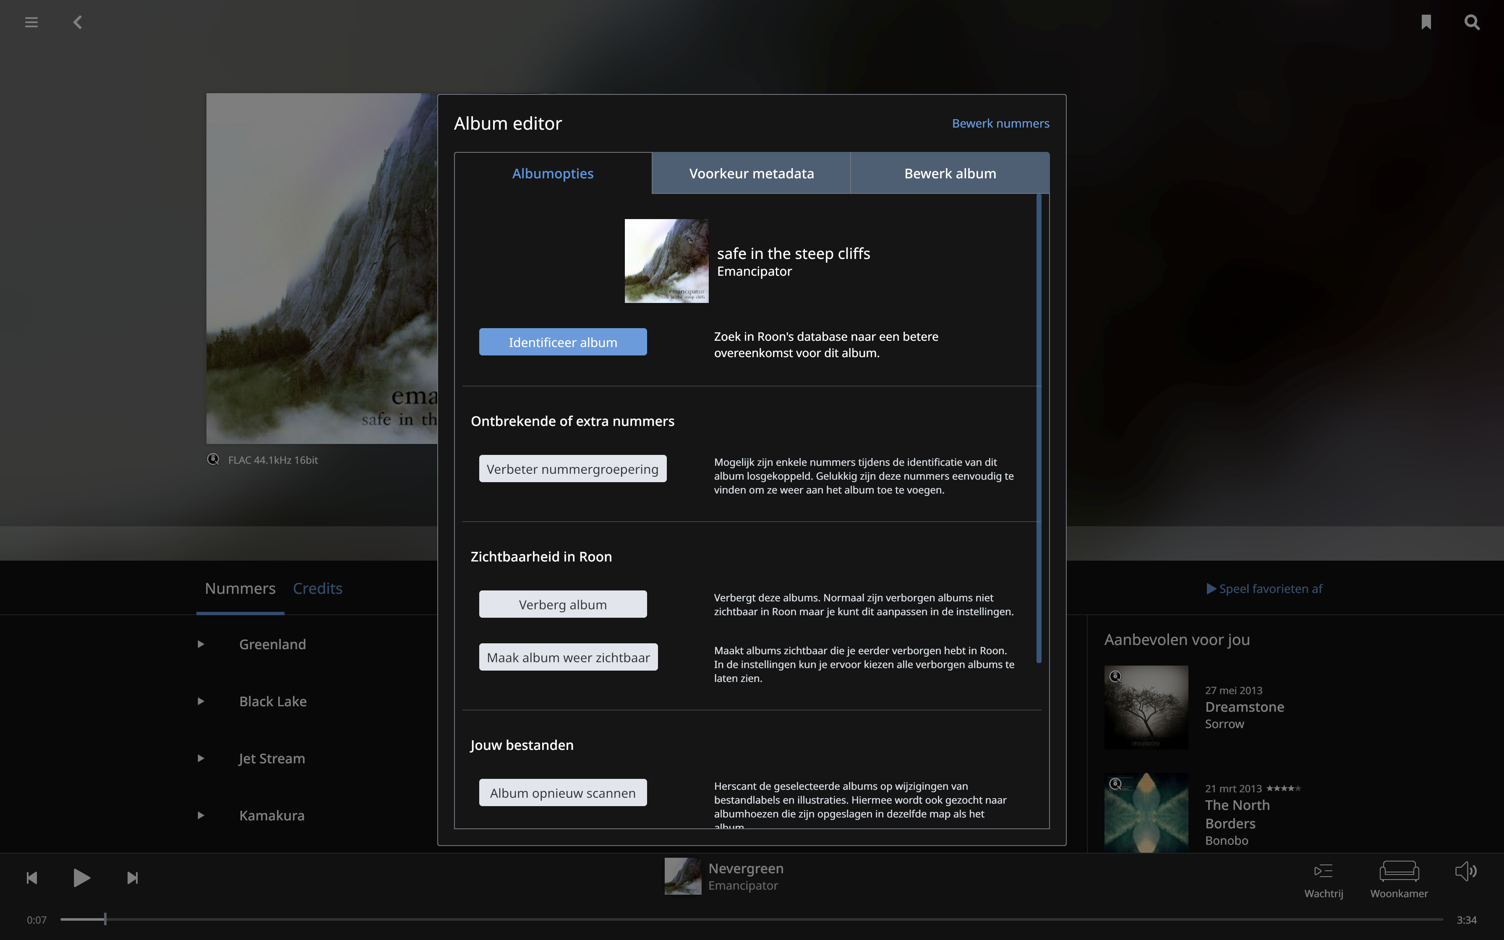Image resolution: width=1504 pixels, height=940 pixels.
Task: Play the Kamakura track arrow
Action: (201, 816)
